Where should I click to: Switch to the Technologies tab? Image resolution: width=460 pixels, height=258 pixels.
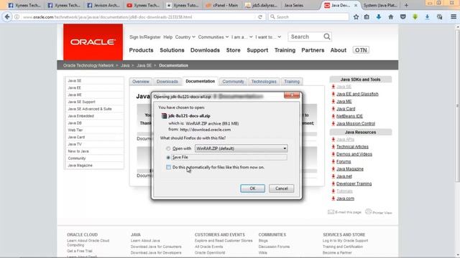[x=264, y=82]
